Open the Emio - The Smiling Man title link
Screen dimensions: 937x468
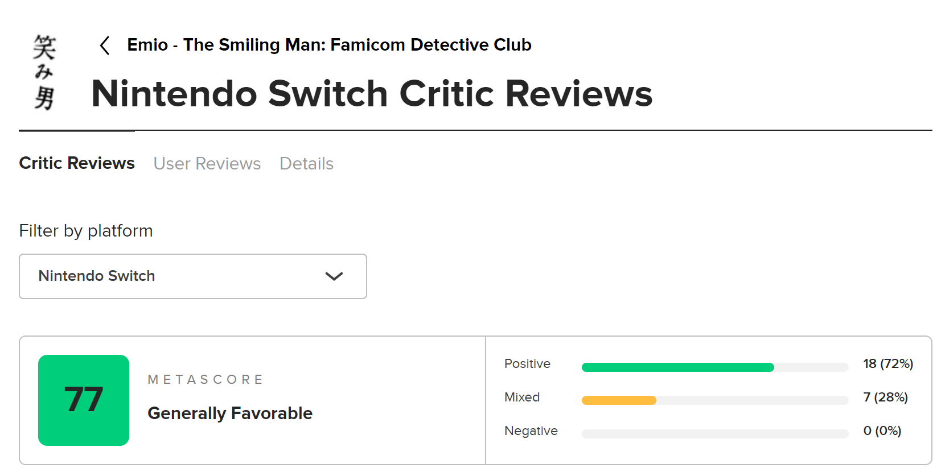coord(328,45)
